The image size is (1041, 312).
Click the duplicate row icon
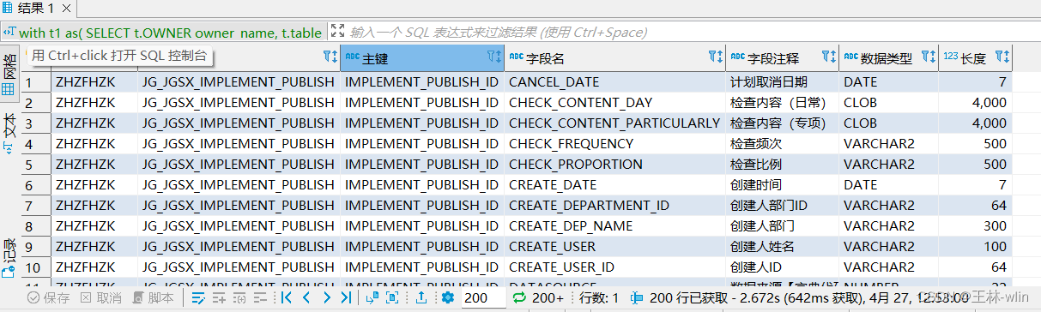pos(239,298)
